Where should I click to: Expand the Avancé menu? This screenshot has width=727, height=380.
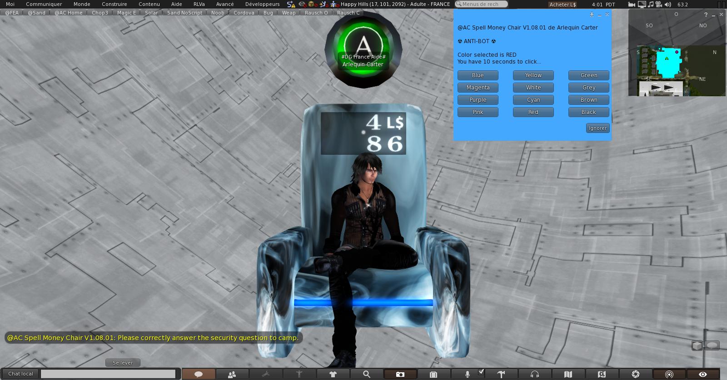(225, 4)
